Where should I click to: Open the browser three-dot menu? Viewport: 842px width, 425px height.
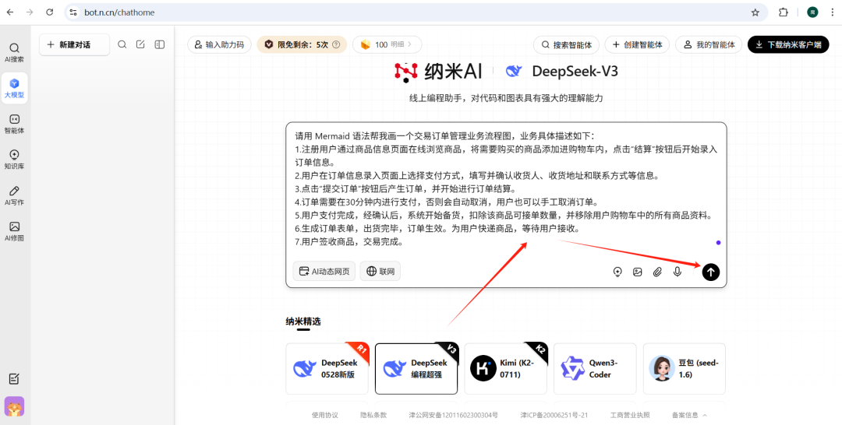(x=833, y=12)
